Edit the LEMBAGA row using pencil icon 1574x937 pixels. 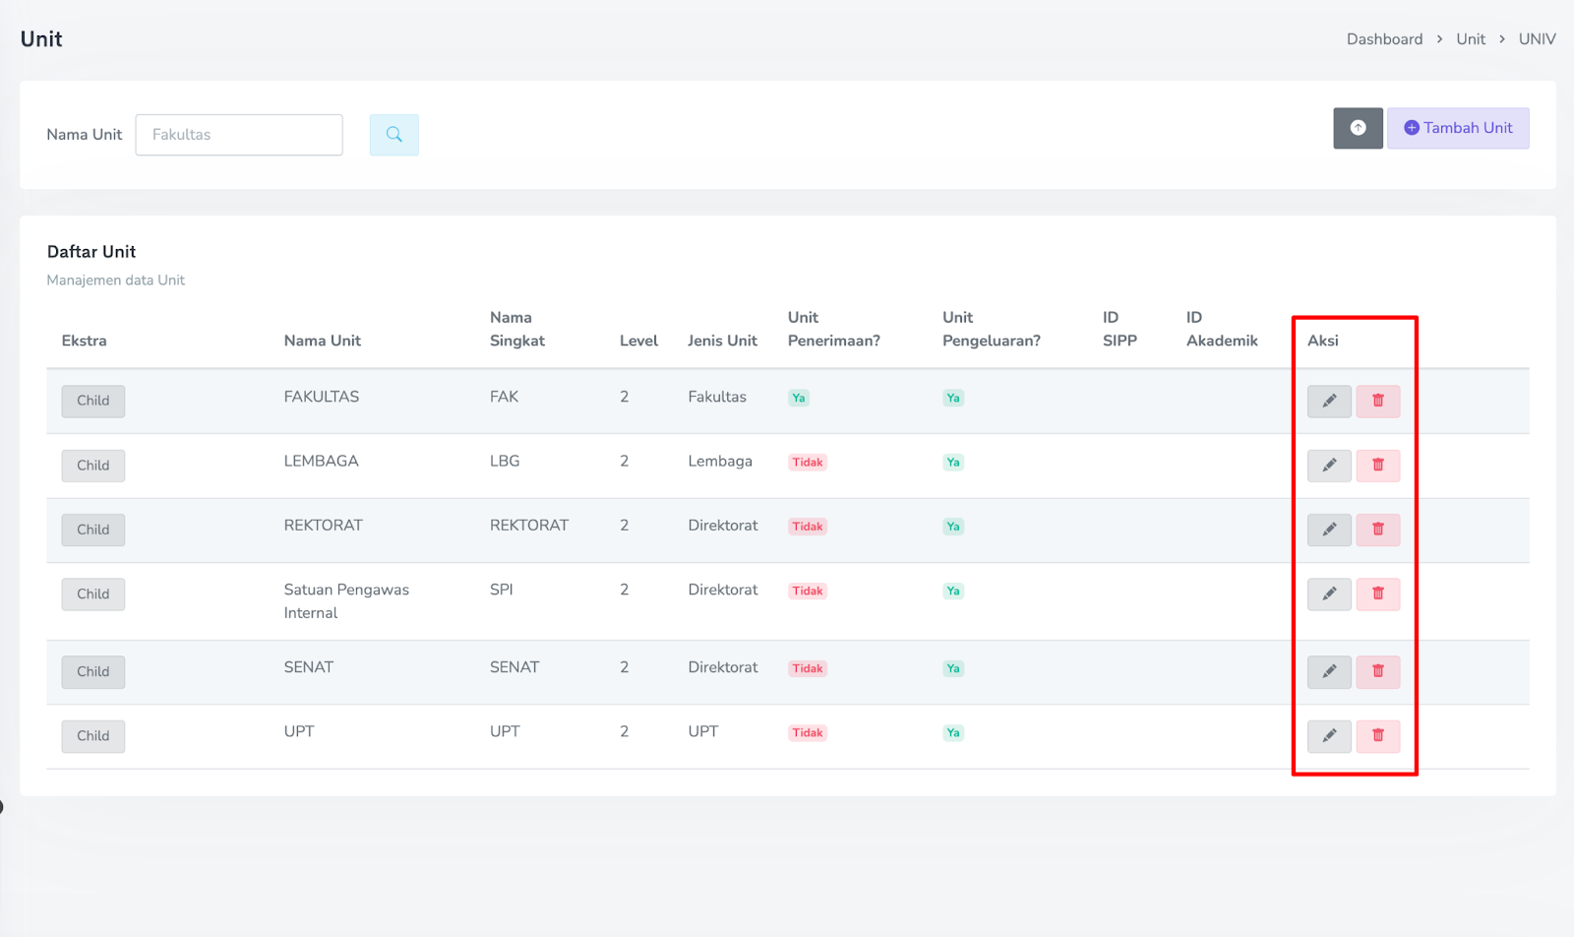[1328, 465]
